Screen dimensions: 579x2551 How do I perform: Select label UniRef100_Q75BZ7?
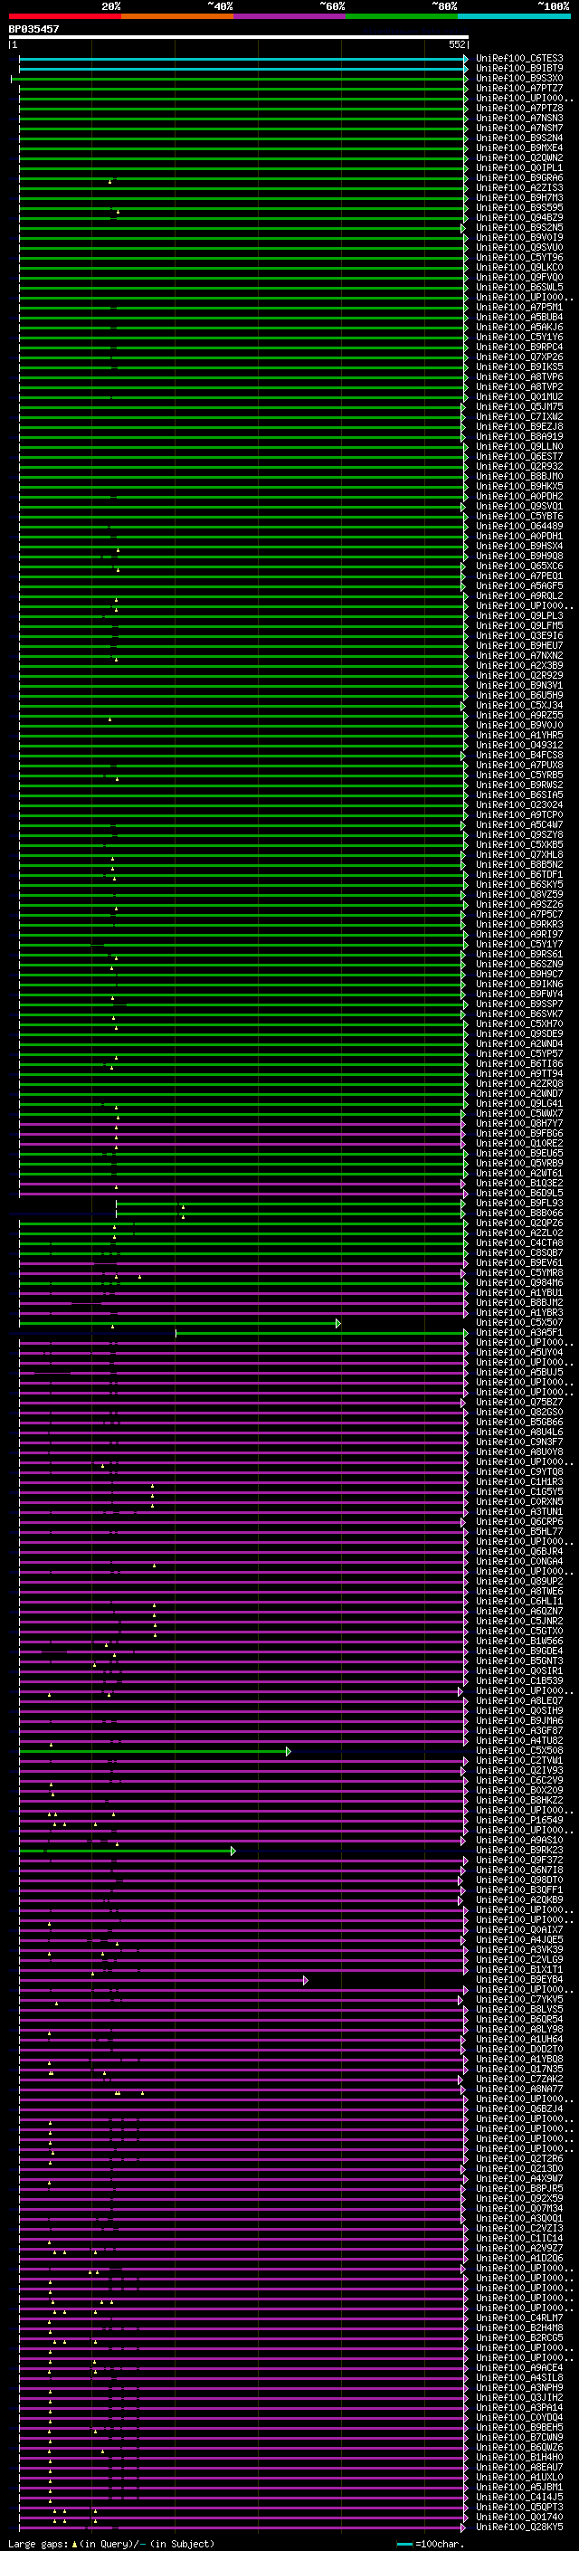(518, 1401)
